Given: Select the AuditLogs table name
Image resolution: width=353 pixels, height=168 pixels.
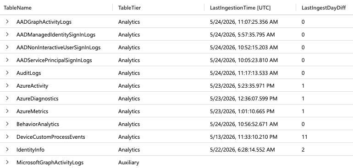Looking at the screenshot, I should click(28, 73).
